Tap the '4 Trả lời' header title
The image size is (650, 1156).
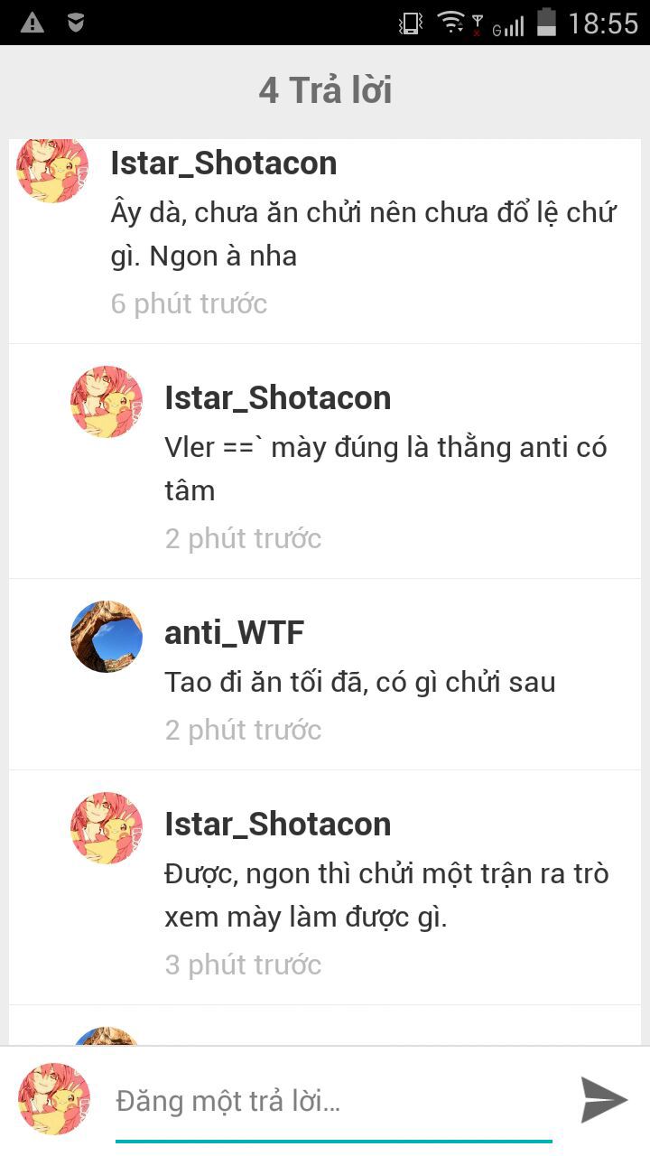[x=325, y=90]
